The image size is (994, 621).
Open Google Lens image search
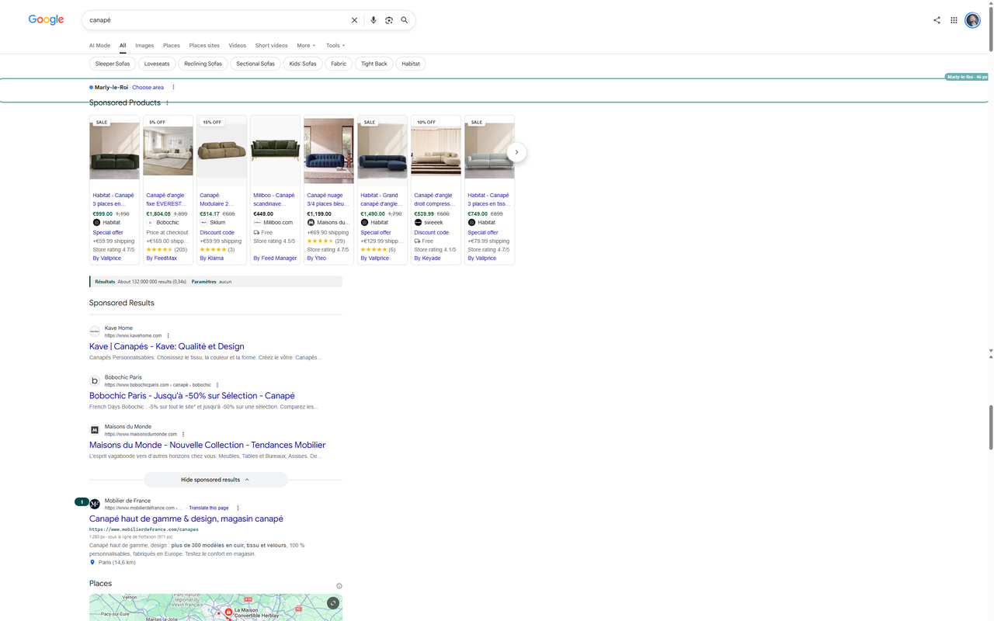click(389, 20)
